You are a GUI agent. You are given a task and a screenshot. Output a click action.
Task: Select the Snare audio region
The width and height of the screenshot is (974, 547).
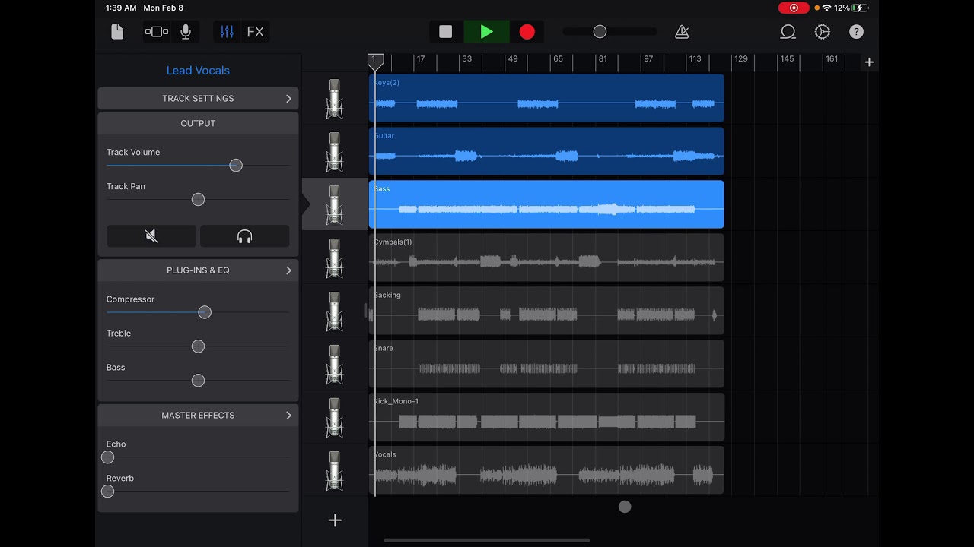click(546, 364)
